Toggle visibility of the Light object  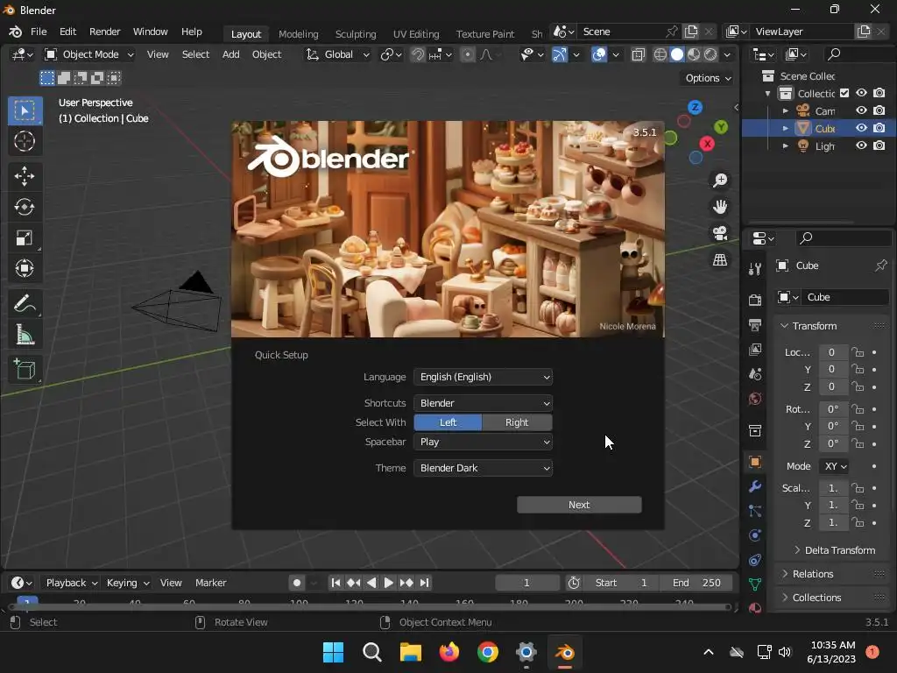click(x=861, y=145)
